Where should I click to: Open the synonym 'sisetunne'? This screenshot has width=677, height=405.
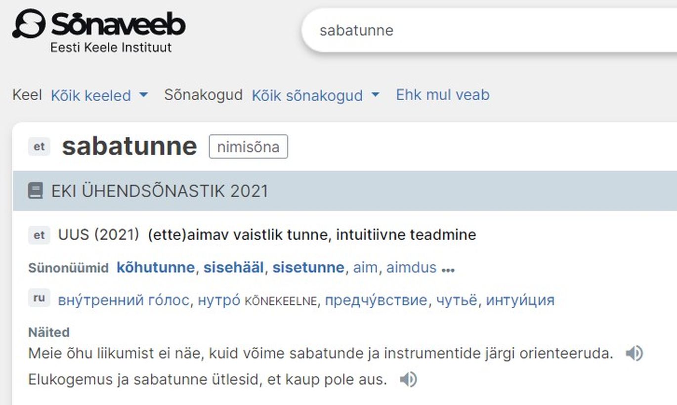[x=308, y=268]
